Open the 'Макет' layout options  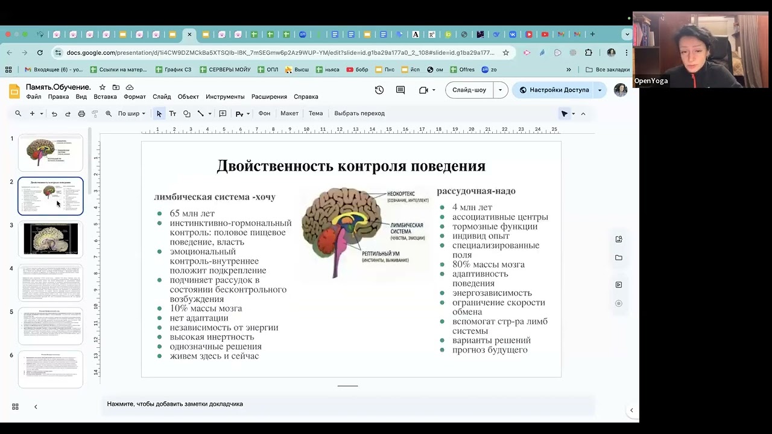point(289,113)
